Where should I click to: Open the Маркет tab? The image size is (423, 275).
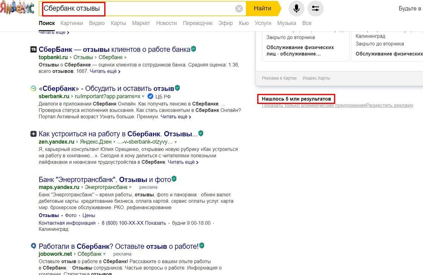click(x=141, y=23)
